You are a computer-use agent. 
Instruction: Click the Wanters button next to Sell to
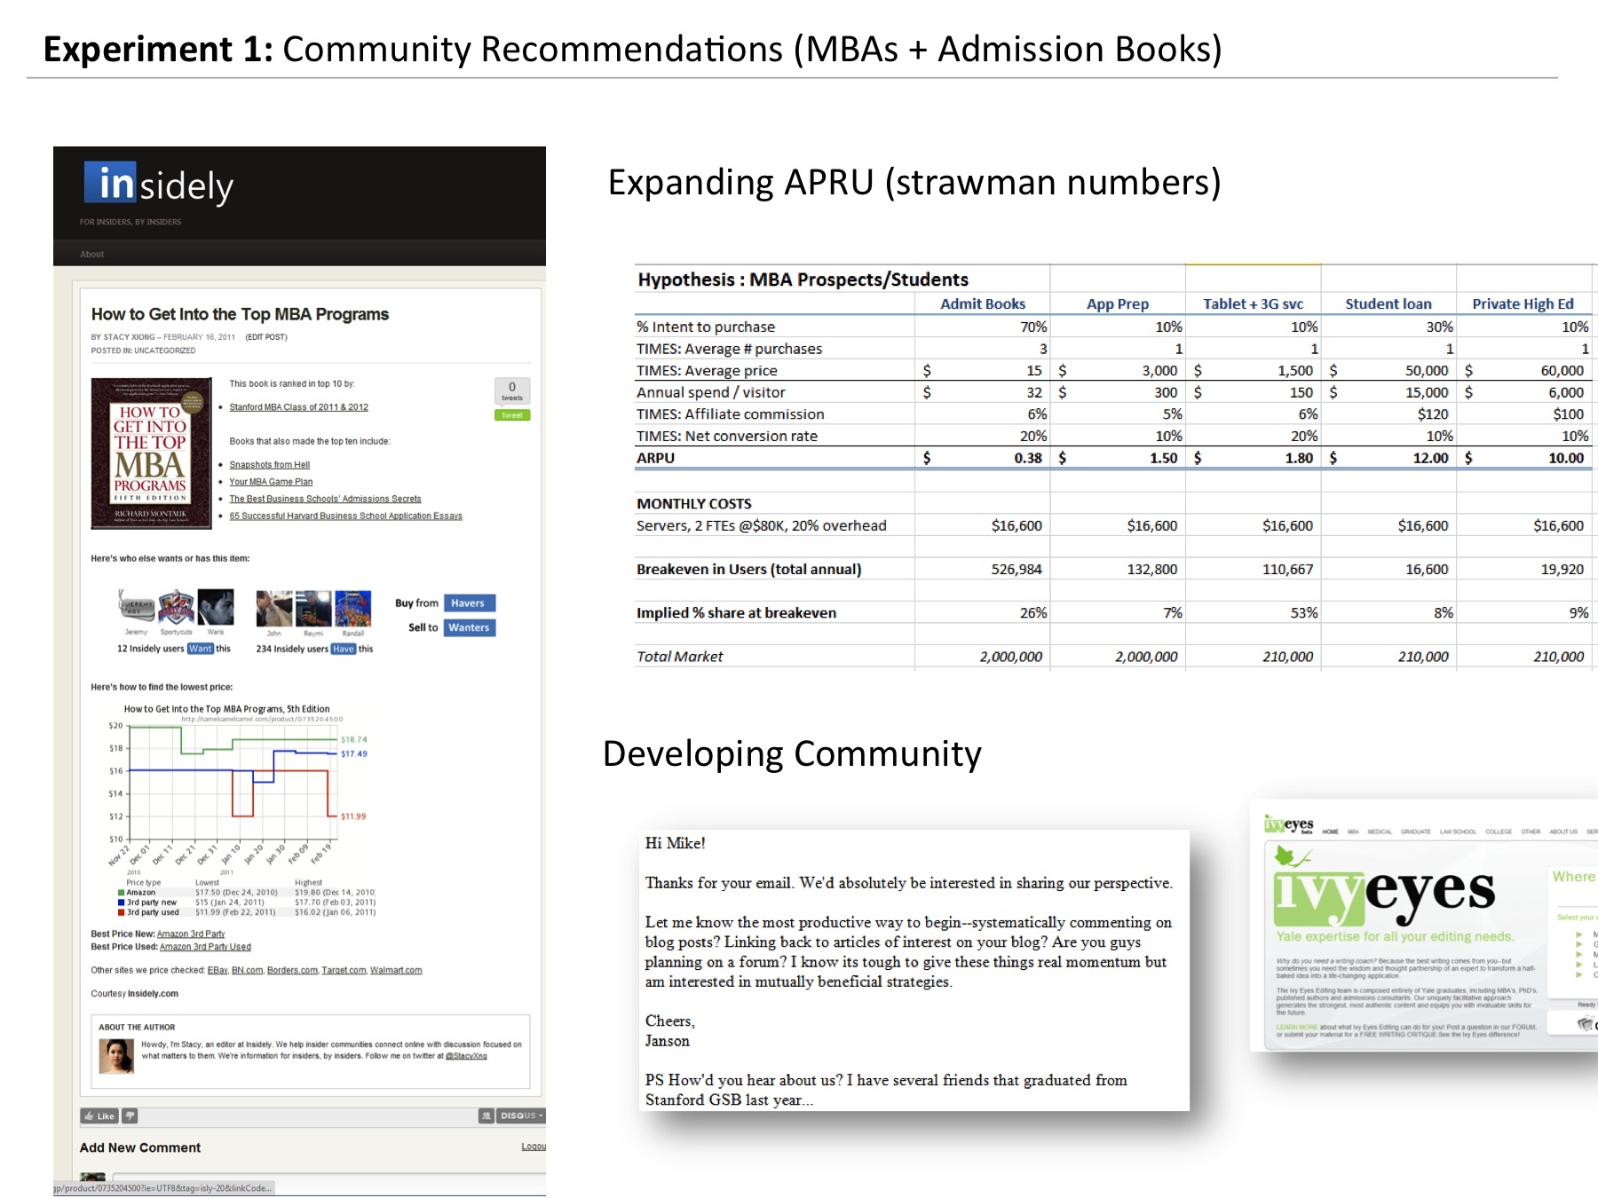point(470,627)
